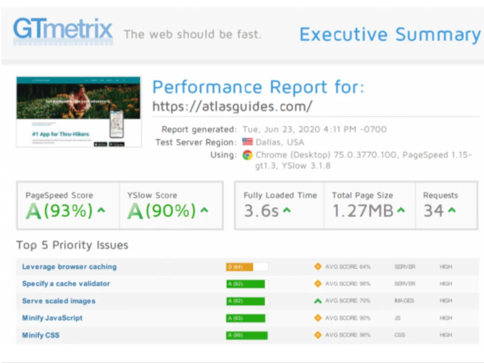Click the atlasguides website screenshot thumbnail
Viewport: 484px width, 363px height.
pyautogui.click(x=79, y=112)
